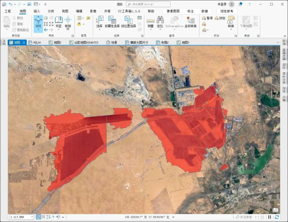Switch to the 谷歌地图20240723 view tab

(x=84, y=42)
